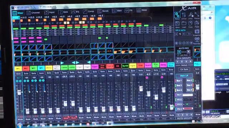Viewport: 229px width, 128px height.
Task: Select the Cajon channel name label
Action: pyautogui.click(x=95, y=67)
